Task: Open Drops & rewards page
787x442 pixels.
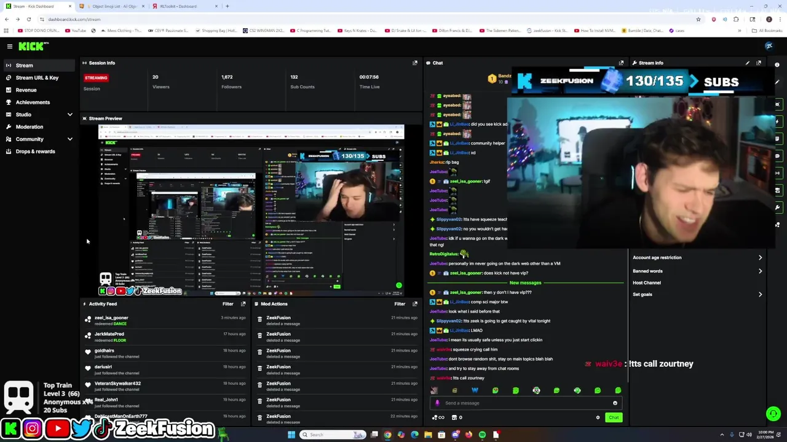Action: click(x=35, y=151)
